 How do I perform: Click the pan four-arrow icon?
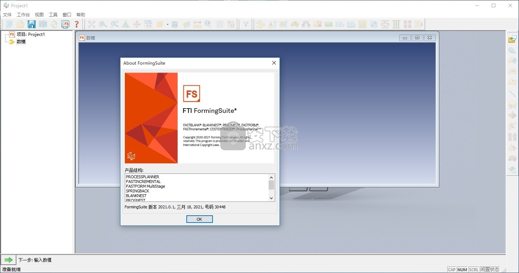[137, 24]
